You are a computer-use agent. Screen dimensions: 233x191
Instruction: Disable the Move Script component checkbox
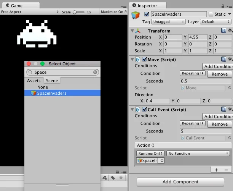(144, 59)
